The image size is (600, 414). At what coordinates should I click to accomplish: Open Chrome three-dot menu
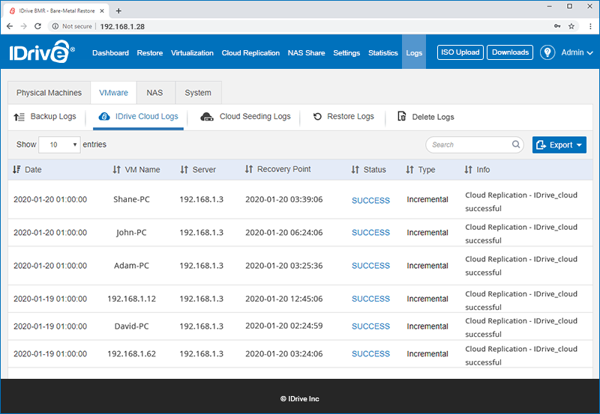coord(590,26)
